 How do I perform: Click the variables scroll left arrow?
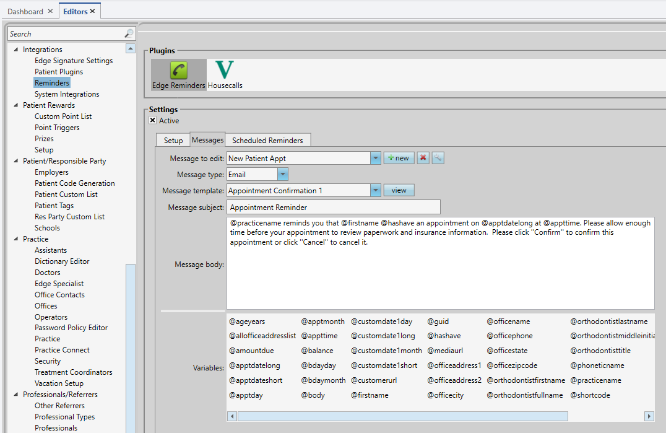pyautogui.click(x=232, y=416)
